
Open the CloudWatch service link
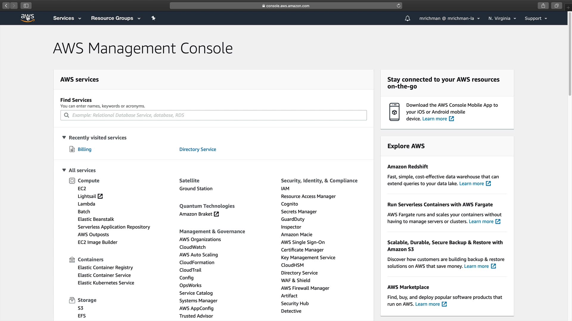pyautogui.click(x=192, y=247)
